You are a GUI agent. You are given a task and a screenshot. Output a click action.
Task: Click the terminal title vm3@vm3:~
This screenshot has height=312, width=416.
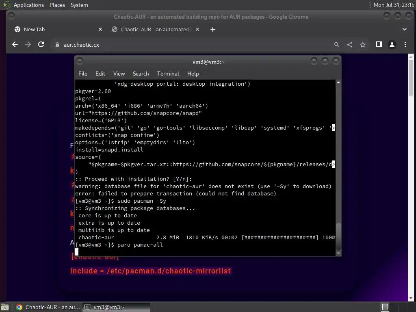click(x=208, y=62)
